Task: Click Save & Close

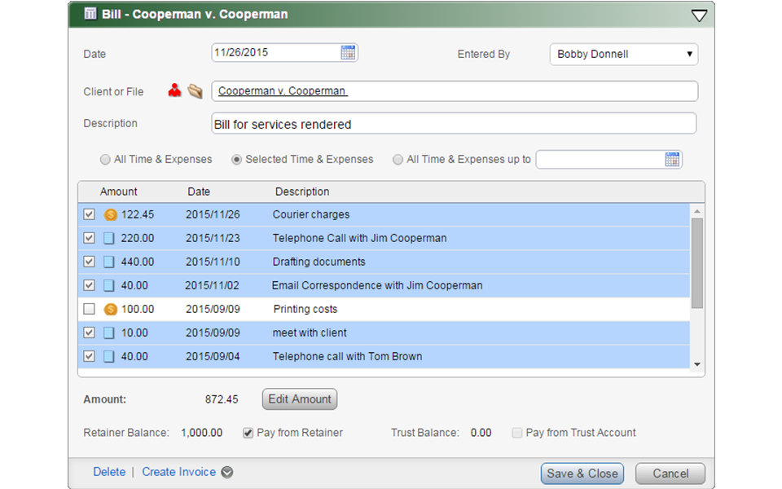Action: [582, 474]
